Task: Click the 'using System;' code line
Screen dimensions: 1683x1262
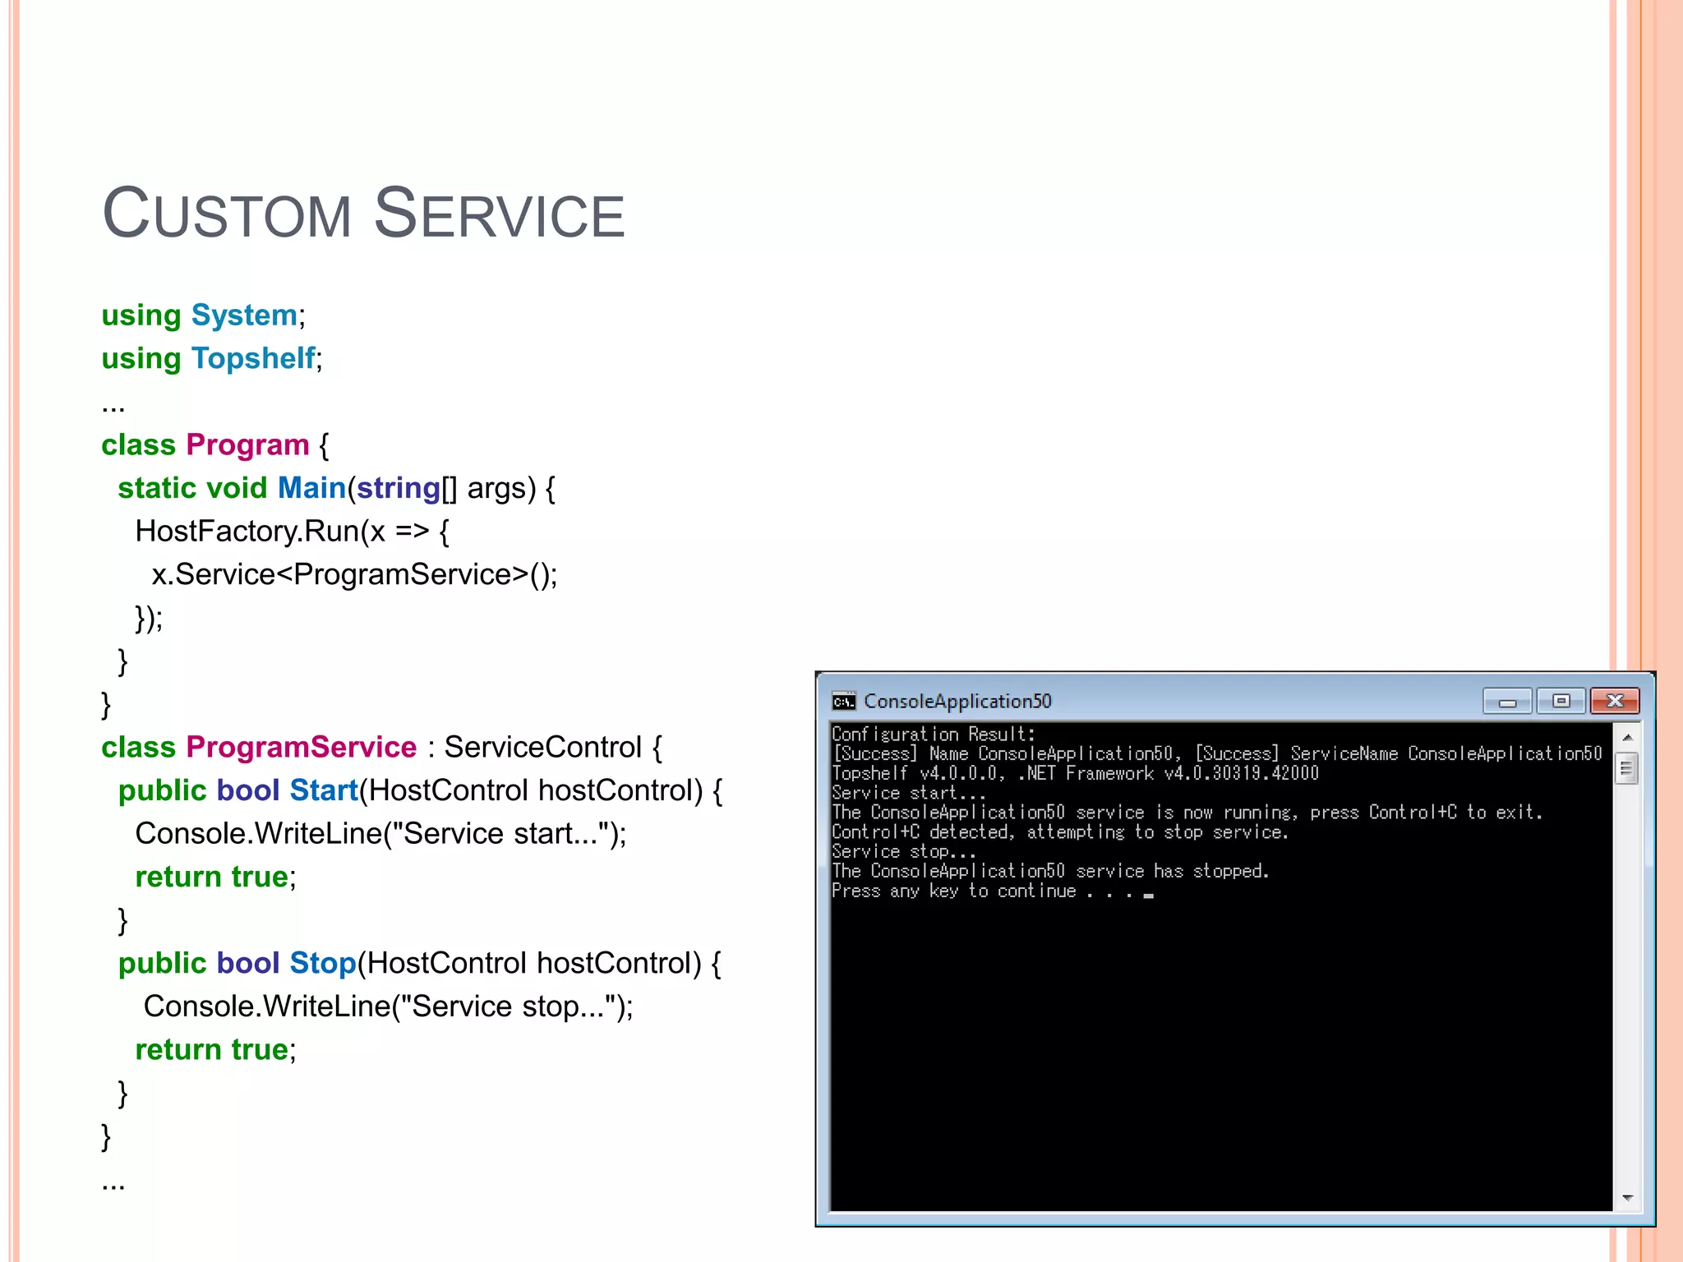Action: coord(203,315)
